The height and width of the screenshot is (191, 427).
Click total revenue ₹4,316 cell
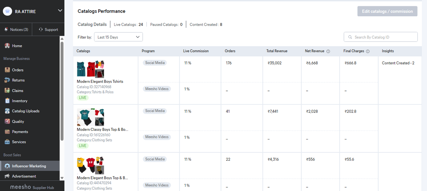click(273, 159)
